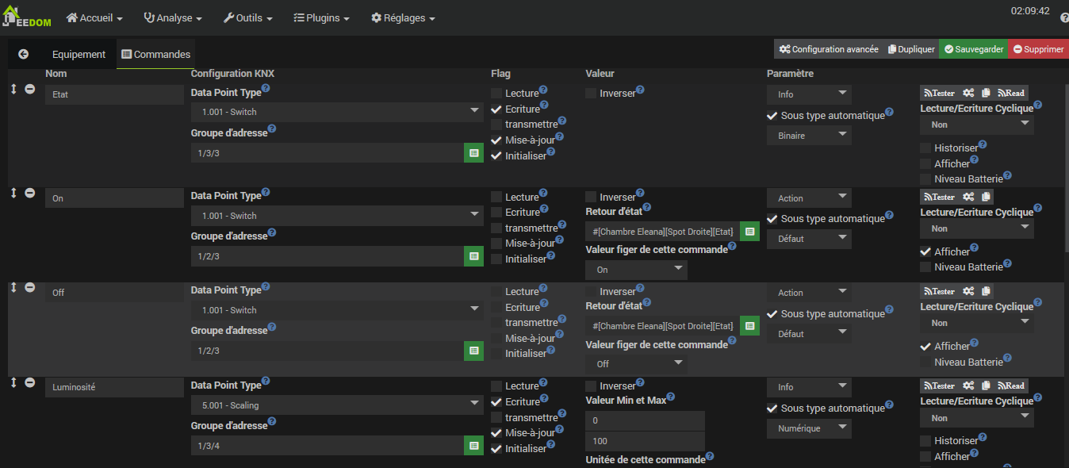Expand the Binaire subtype dropdown
Viewport: 1069px width, 468px height.
pos(808,136)
